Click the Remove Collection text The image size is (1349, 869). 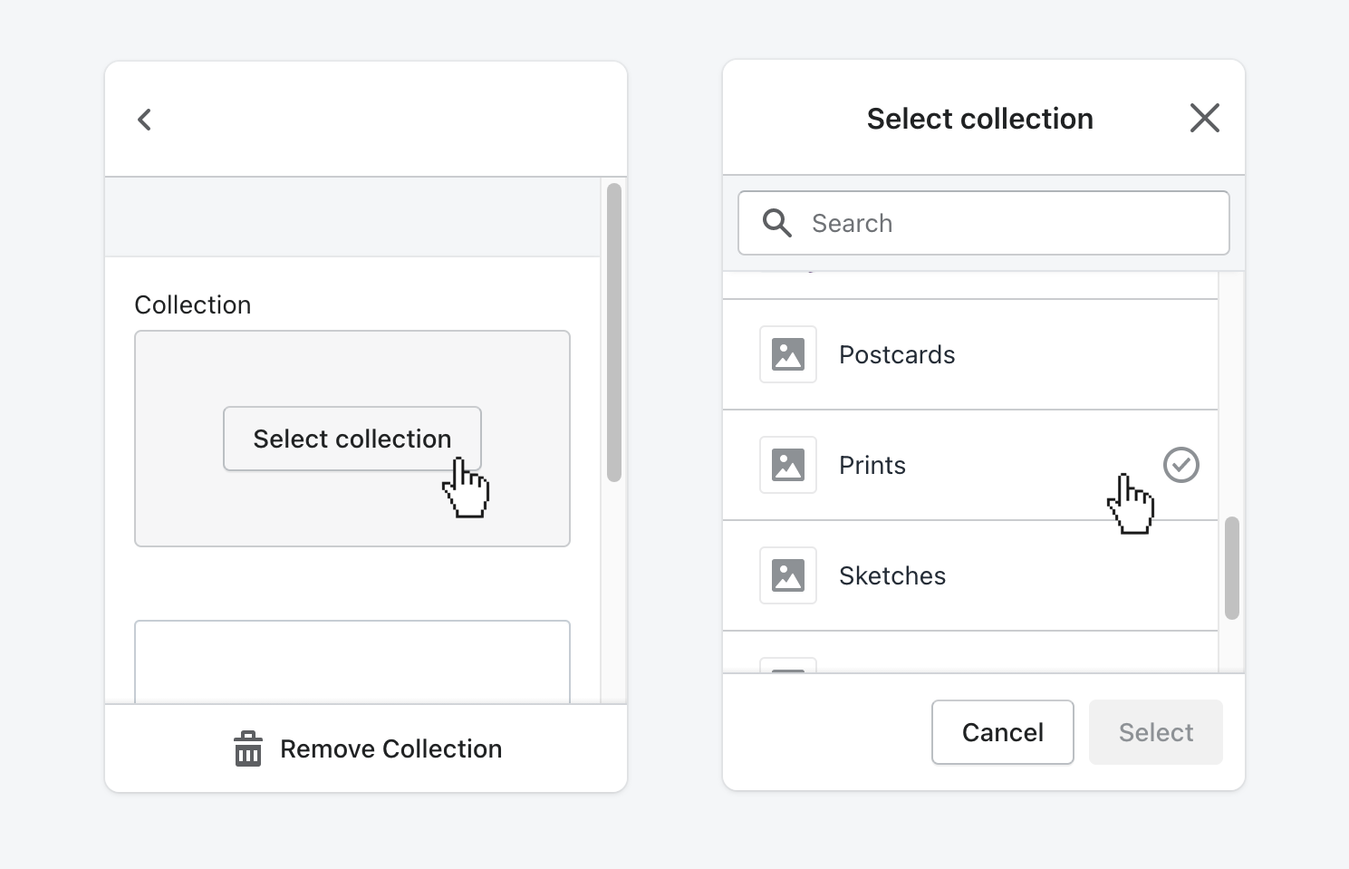[x=390, y=749]
